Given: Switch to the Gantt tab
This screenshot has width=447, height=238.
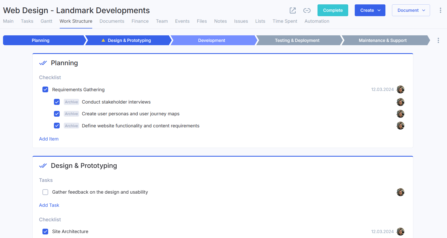Looking at the screenshot, I should (46, 21).
